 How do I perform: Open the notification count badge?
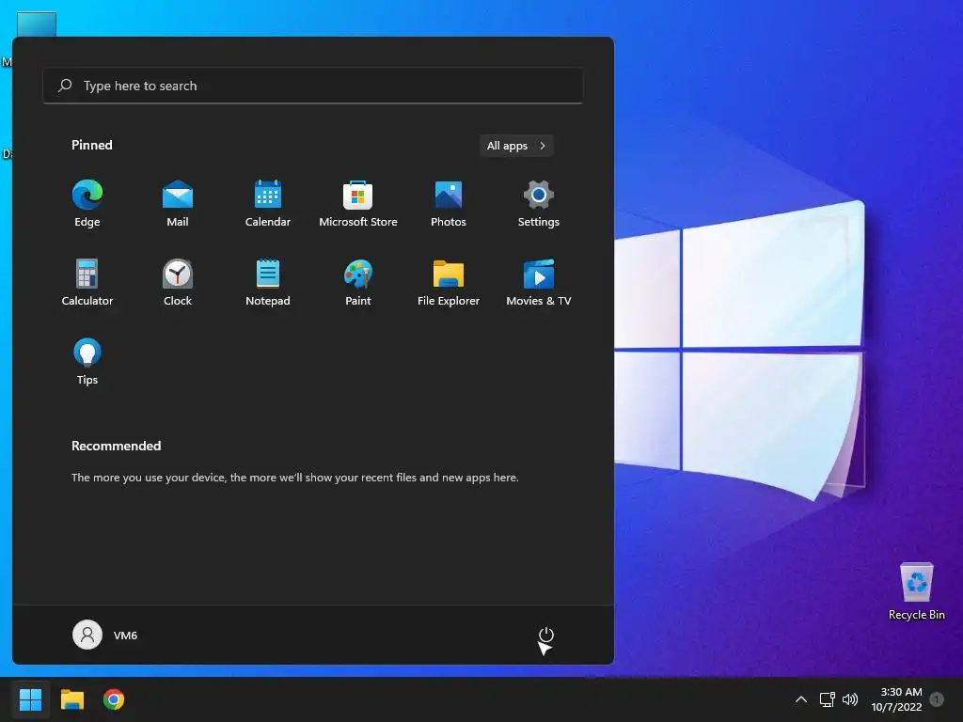click(x=937, y=699)
